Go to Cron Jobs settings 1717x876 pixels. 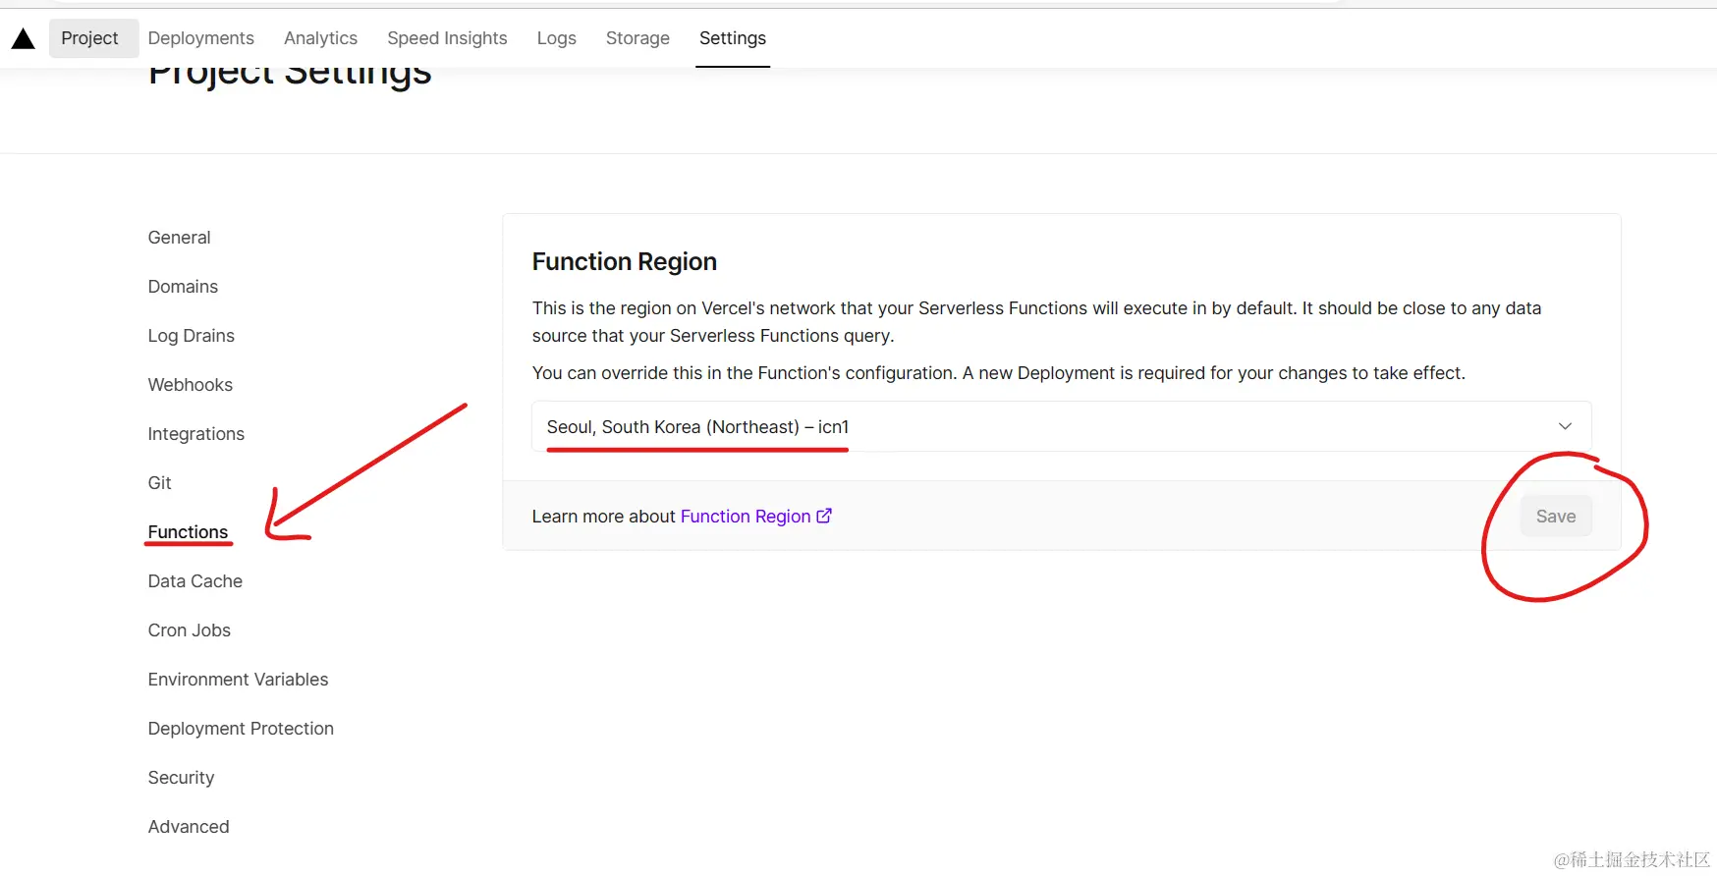pos(190,630)
